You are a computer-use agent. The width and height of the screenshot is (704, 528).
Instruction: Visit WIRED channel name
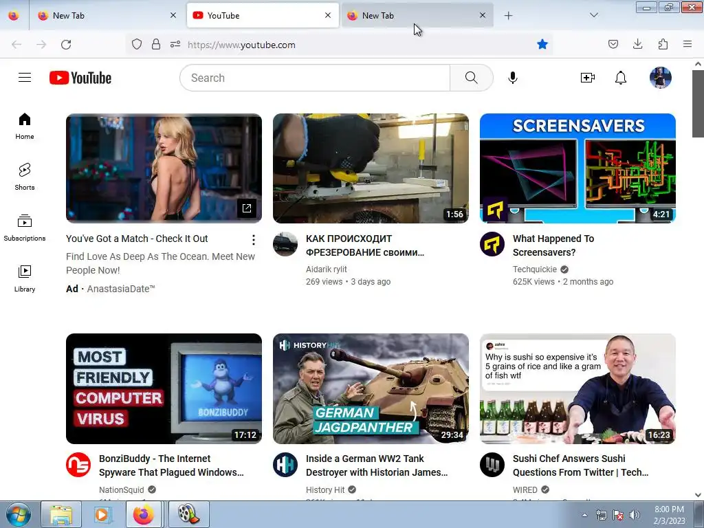pos(525,489)
